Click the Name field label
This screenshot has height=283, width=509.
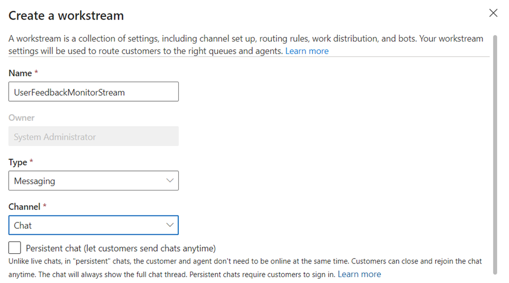click(x=19, y=73)
